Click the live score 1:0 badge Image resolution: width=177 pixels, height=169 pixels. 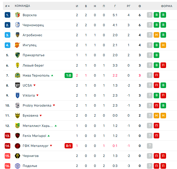(x=68, y=75)
